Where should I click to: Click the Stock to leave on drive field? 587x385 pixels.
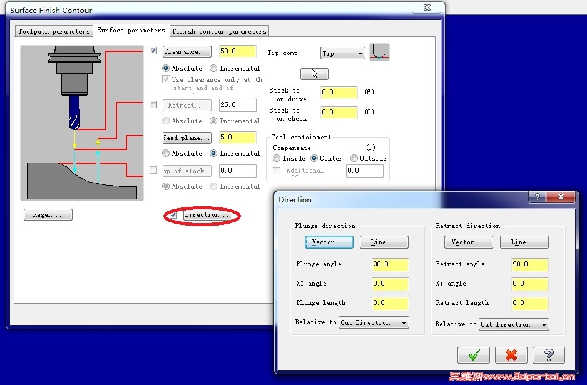(339, 92)
